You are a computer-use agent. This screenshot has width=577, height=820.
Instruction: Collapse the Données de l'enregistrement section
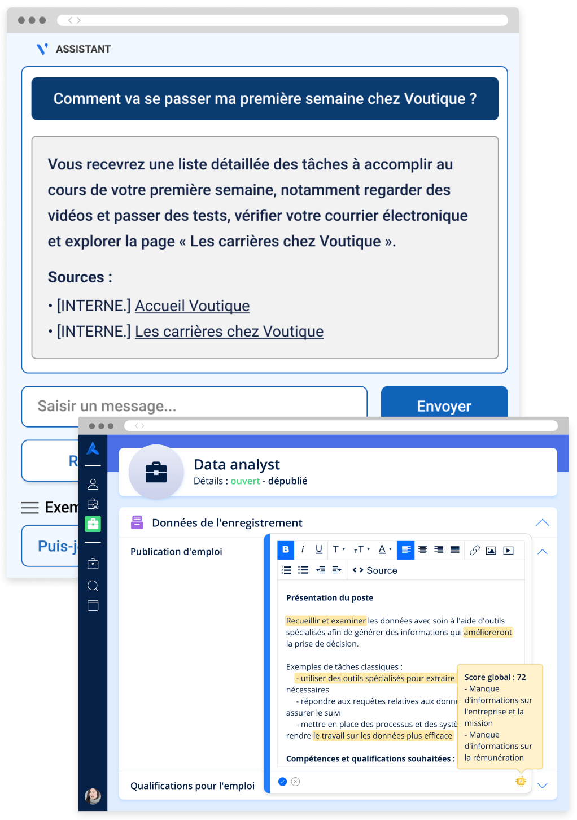pos(542,522)
